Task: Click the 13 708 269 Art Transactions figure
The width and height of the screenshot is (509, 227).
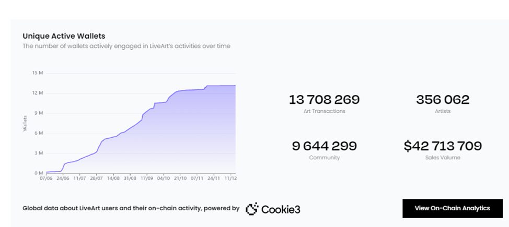Action: (324, 100)
